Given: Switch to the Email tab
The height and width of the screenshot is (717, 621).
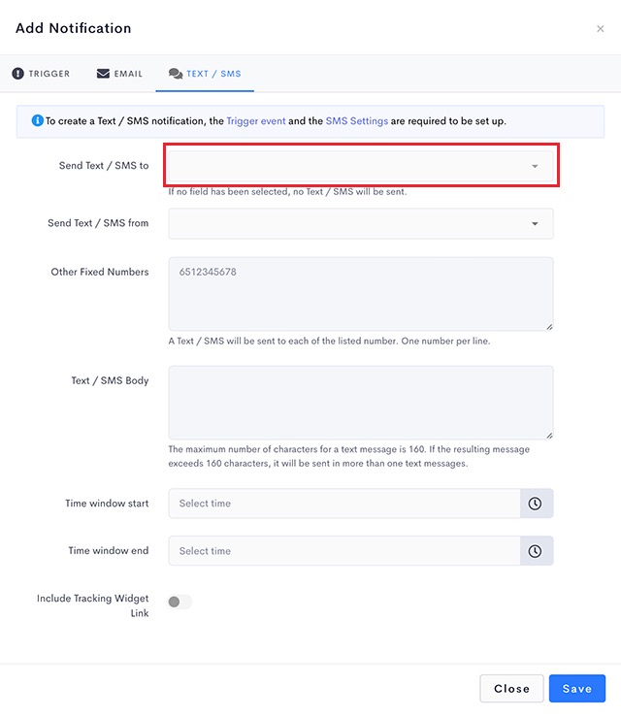Looking at the screenshot, I should [x=119, y=74].
